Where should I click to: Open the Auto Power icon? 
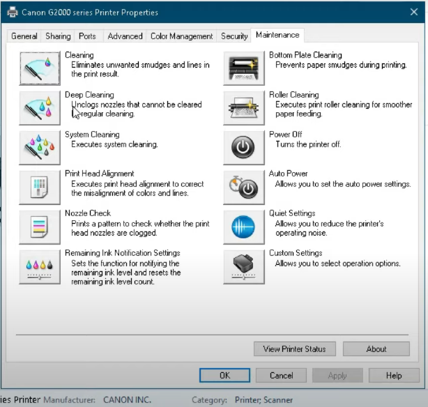coord(244,187)
